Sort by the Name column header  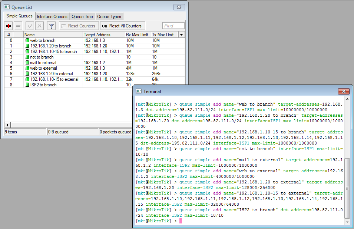tap(53, 35)
